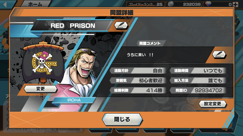243x136 pixels.
Task: Tap the feather edit icon beside RED PRISON
Action: click(x=121, y=25)
